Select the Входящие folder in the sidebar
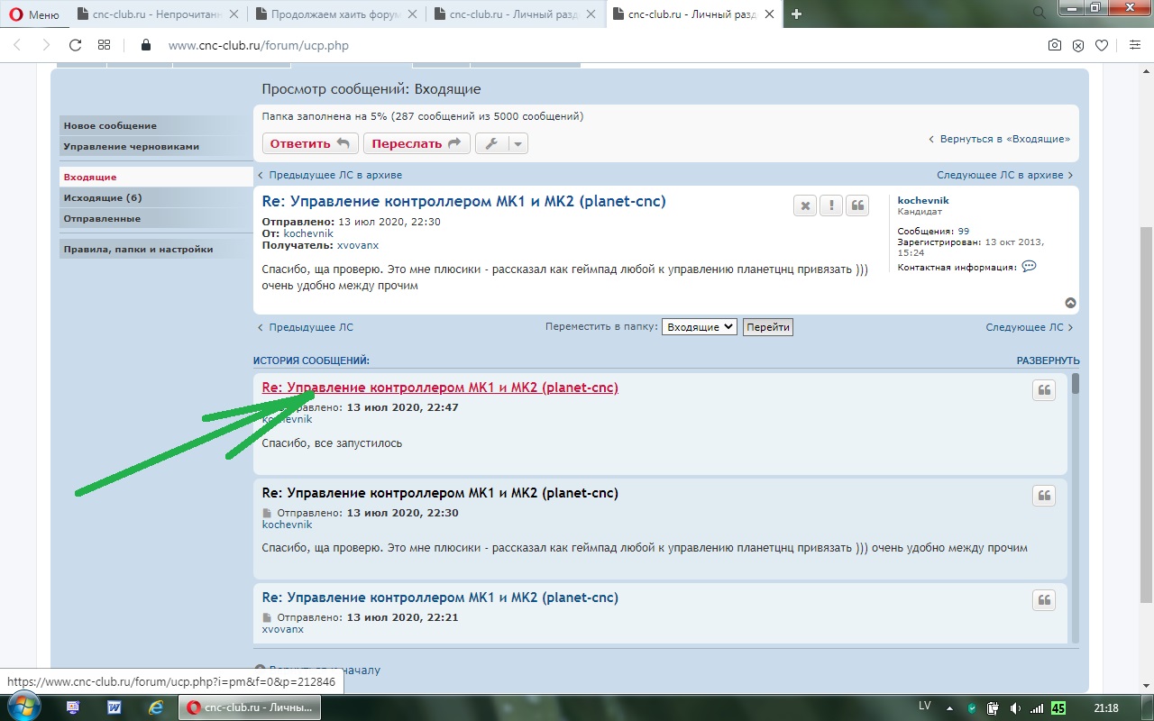 pyautogui.click(x=155, y=178)
